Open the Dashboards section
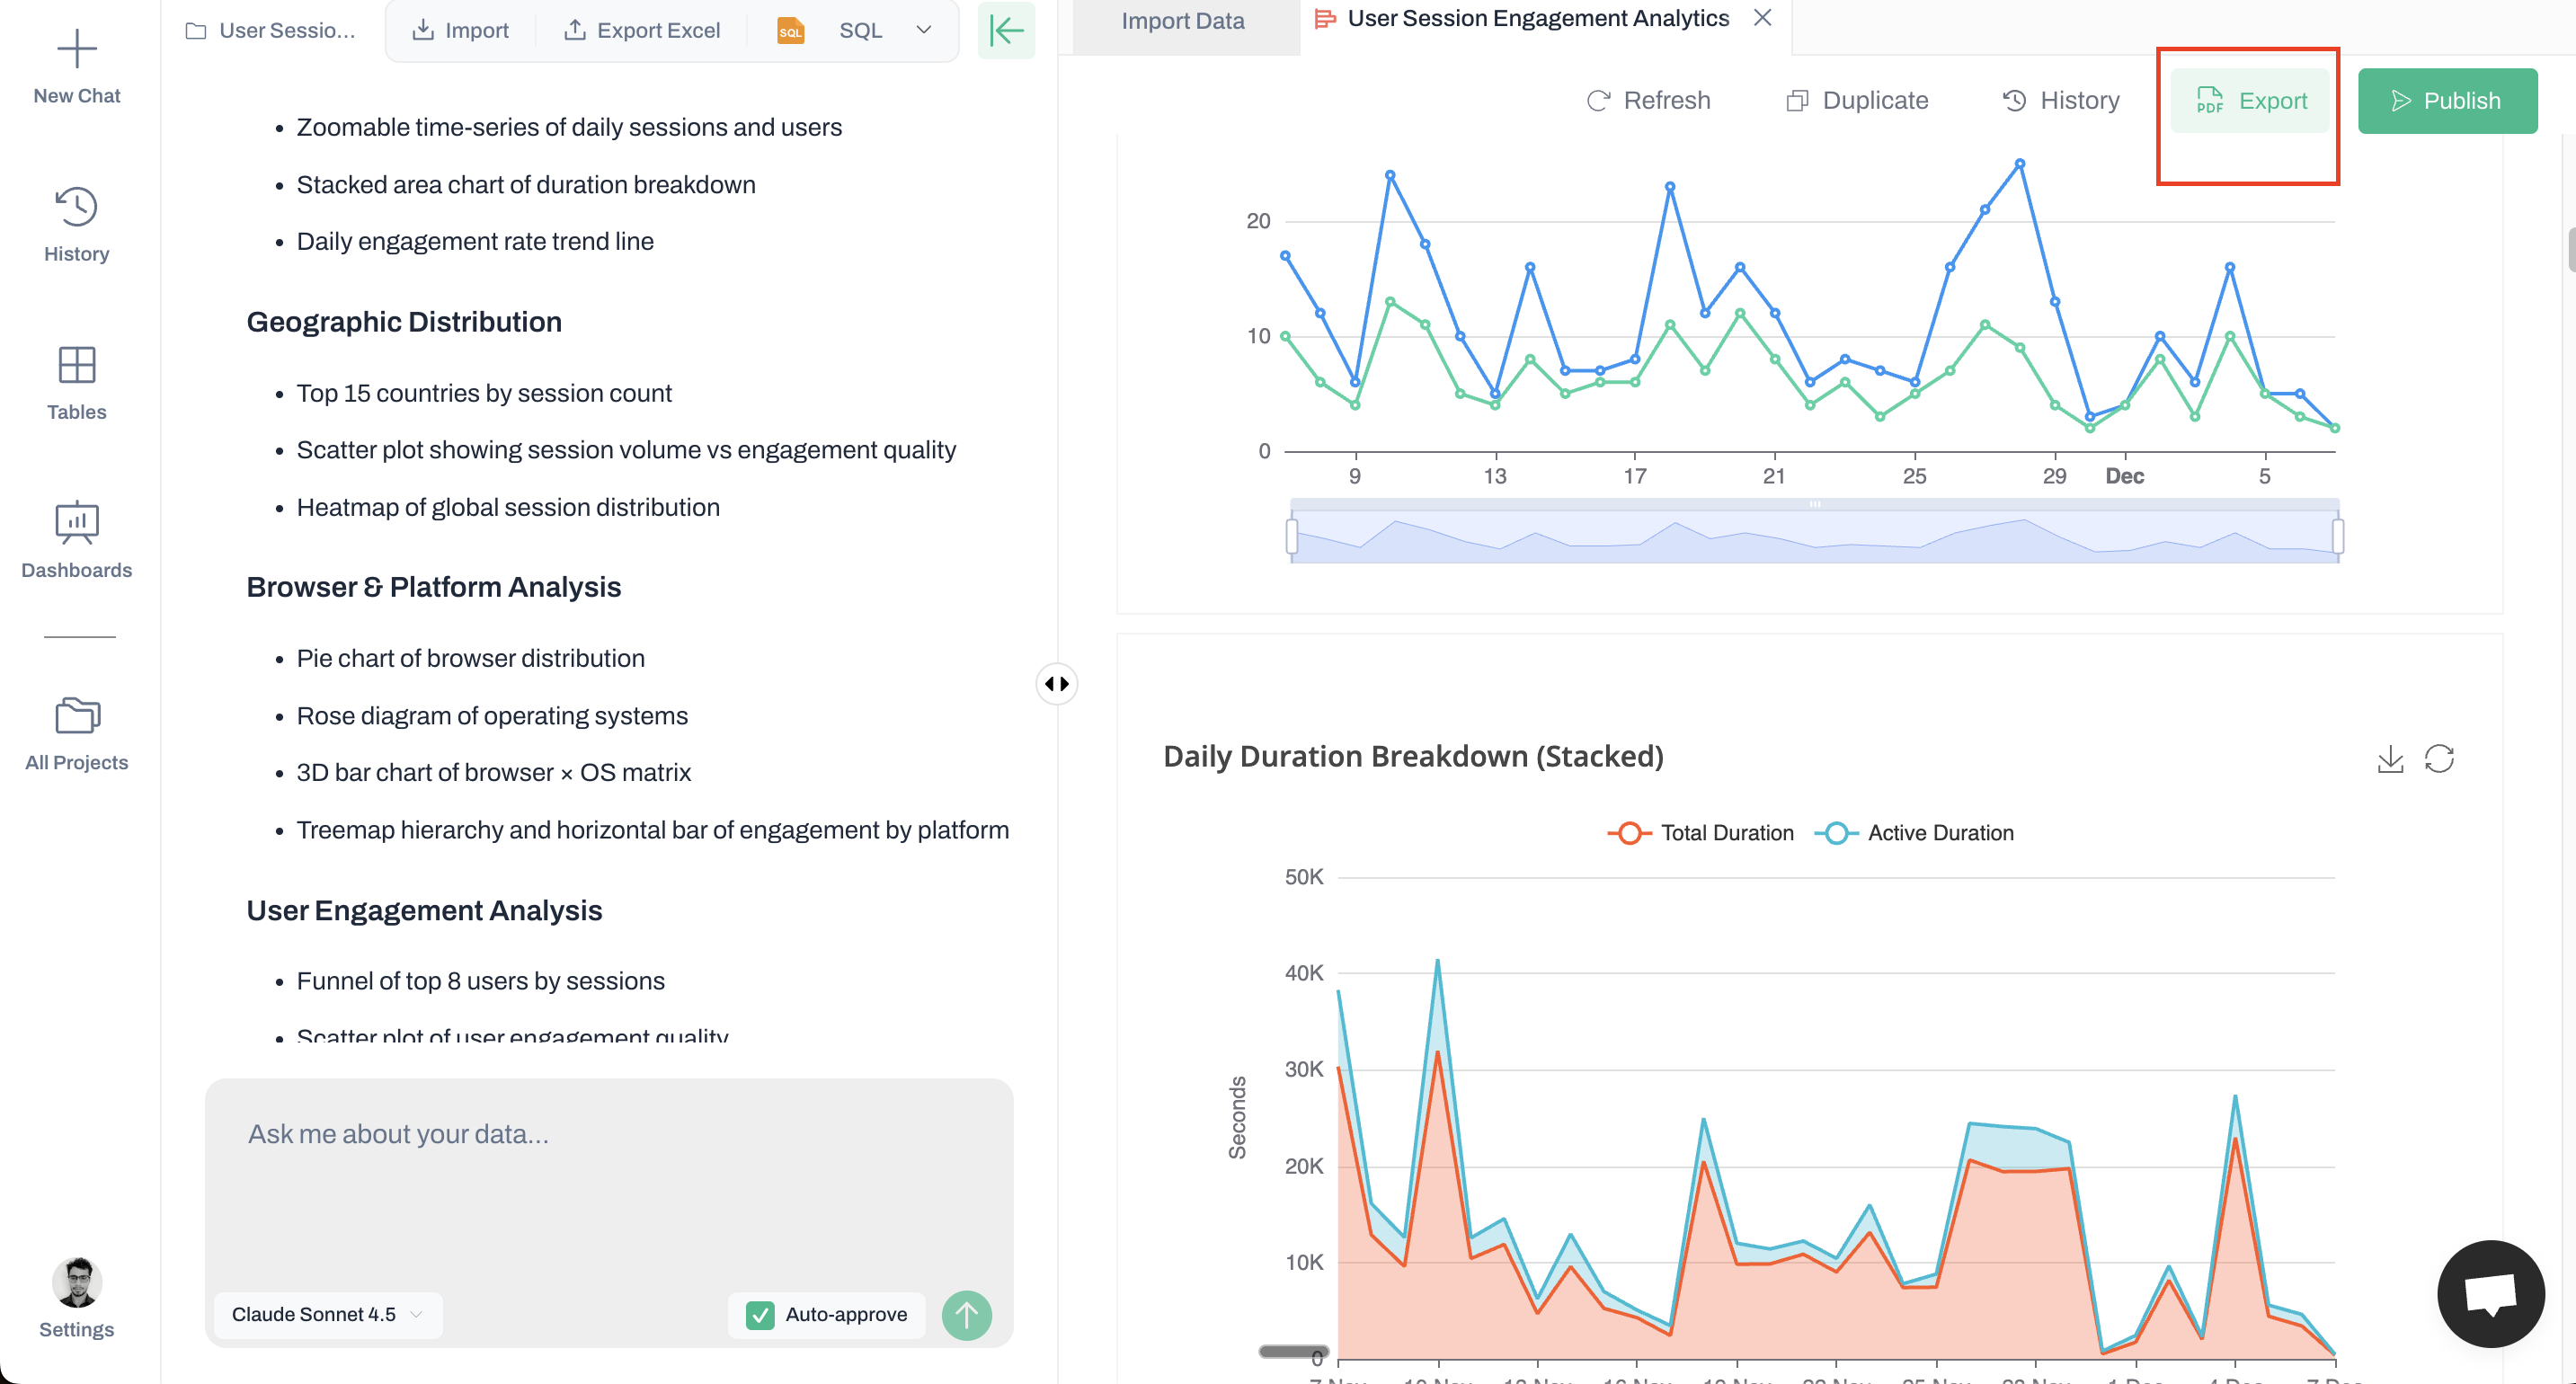 click(x=77, y=541)
